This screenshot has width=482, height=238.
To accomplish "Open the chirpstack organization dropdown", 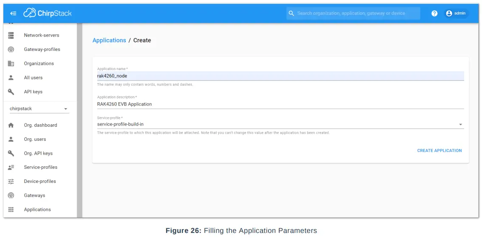I will pos(40,109).
